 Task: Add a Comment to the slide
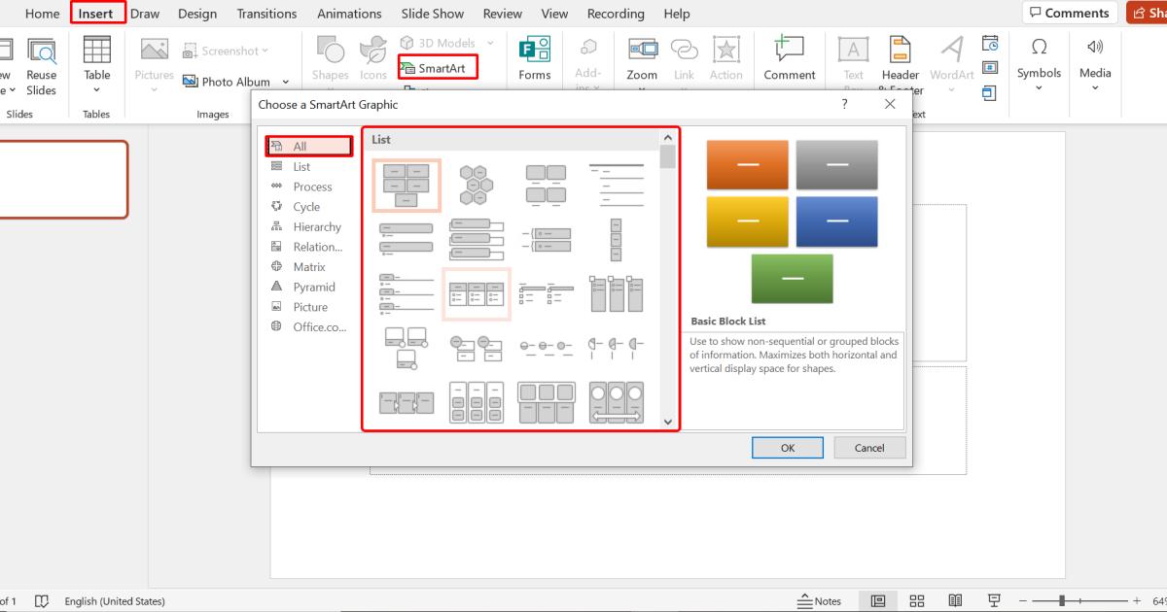tap(789, 60)
